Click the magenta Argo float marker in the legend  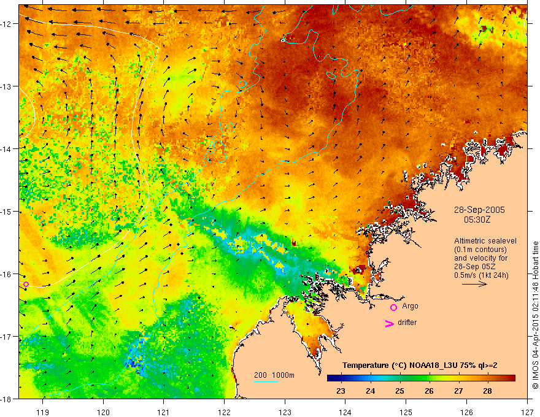(x=393, y=307)
